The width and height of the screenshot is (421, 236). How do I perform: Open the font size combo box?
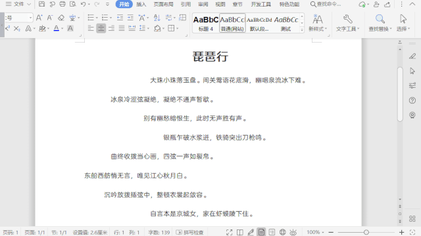(x=18, y=18)
